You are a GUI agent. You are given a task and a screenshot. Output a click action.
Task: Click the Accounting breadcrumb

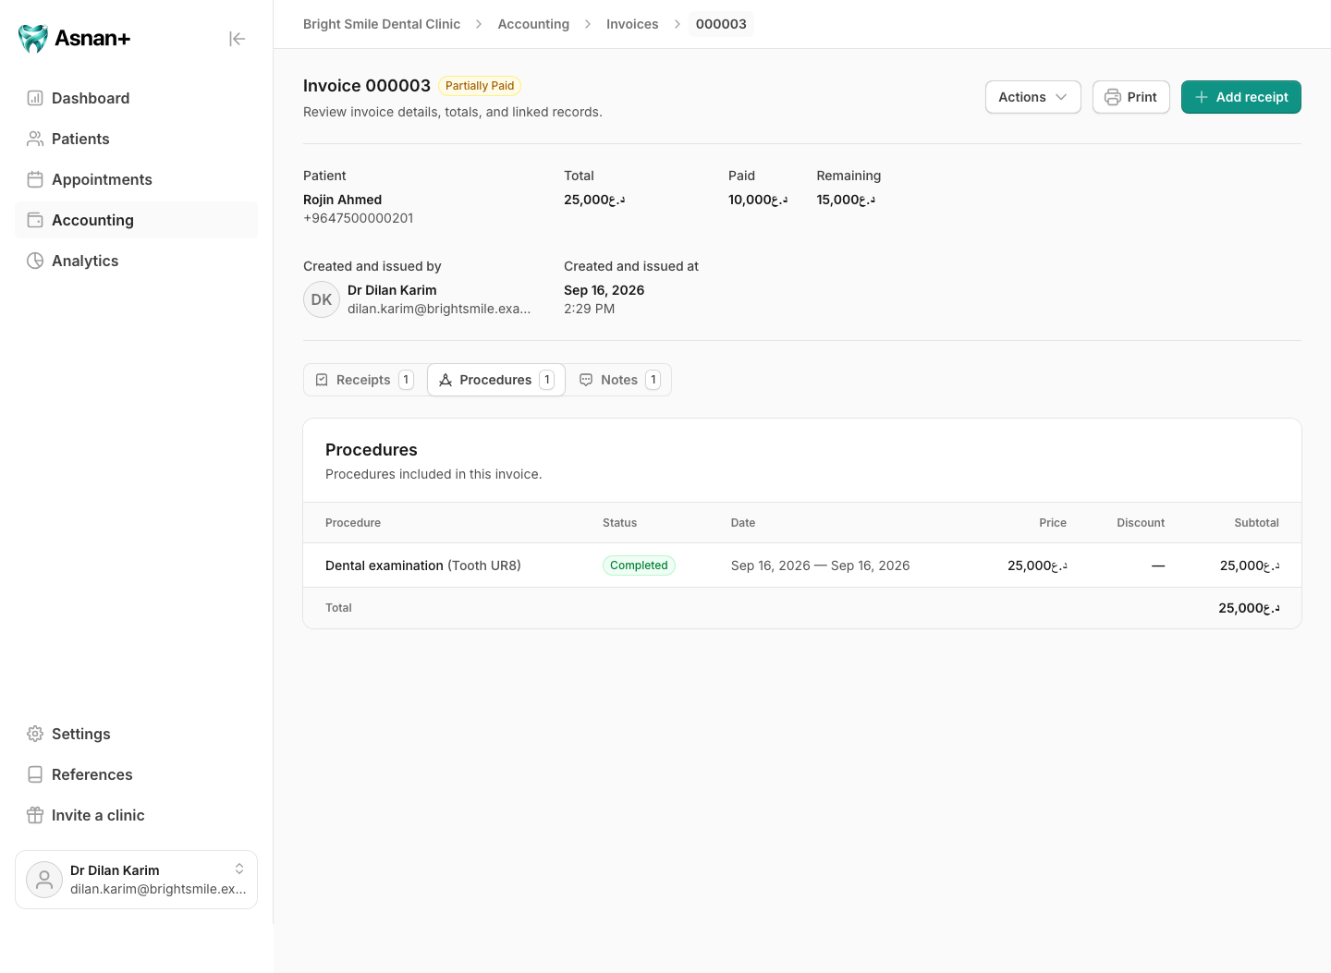(x=533, y=24)
